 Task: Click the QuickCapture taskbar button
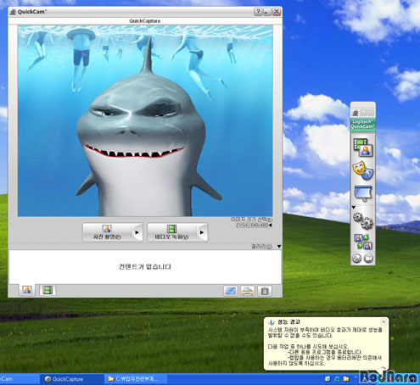(x=71, y=379)
